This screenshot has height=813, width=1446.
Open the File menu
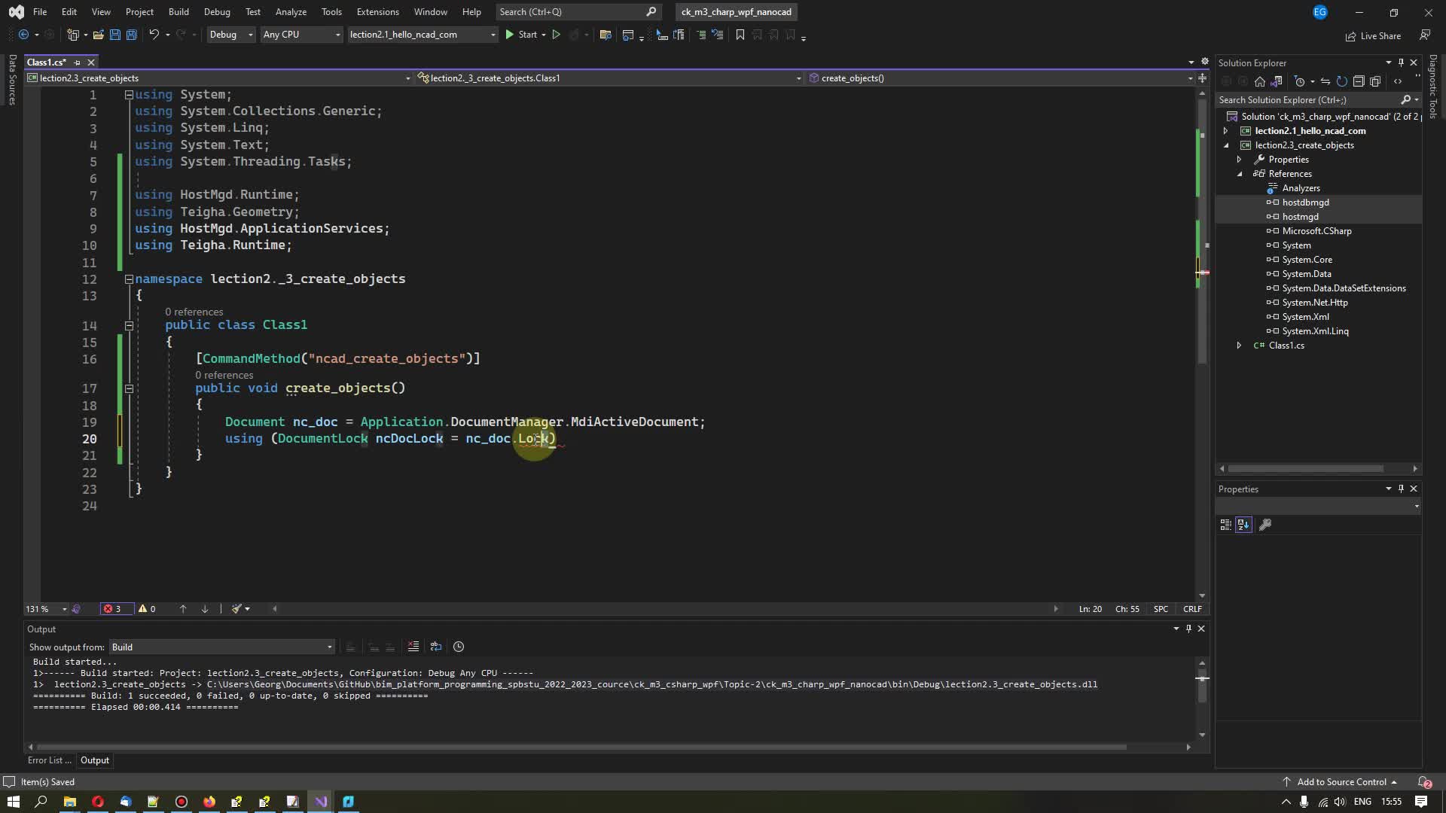40,12
